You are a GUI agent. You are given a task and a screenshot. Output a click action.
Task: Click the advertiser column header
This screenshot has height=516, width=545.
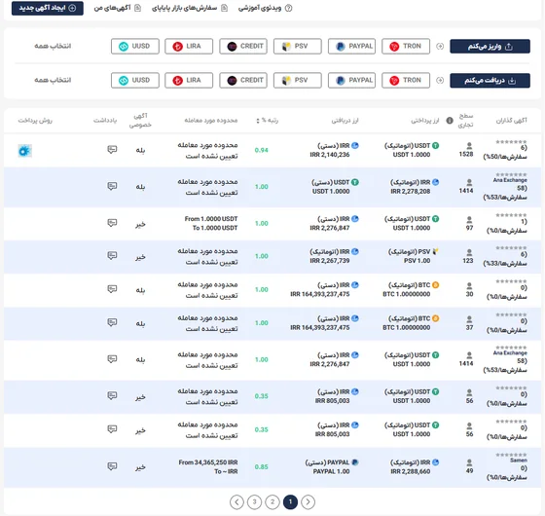coord(511,121)
